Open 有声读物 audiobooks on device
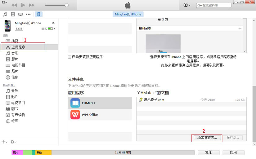Screen dimensions: 256x159 (x=18, y=115)
